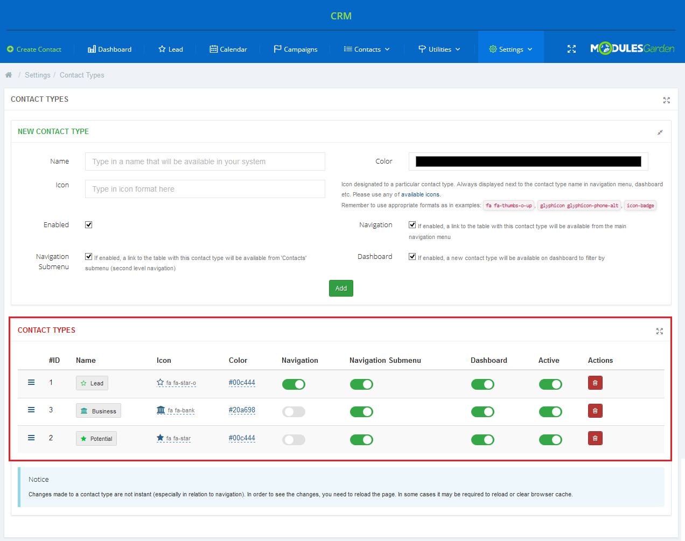Click the home breadcrumb icon
The image size is (685, 541).
tap(9, 75)
